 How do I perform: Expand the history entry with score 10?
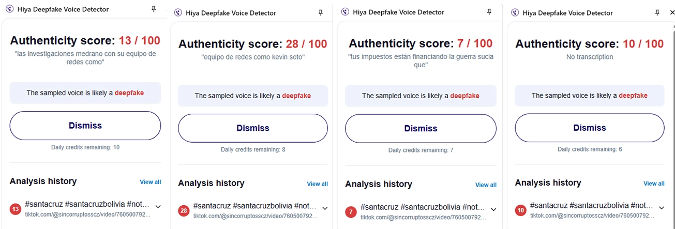click(x=661, y=208)
